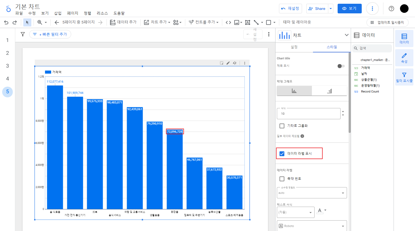Open the 파일 menu
The image size is (415, 231).
(x=19, y=13)
